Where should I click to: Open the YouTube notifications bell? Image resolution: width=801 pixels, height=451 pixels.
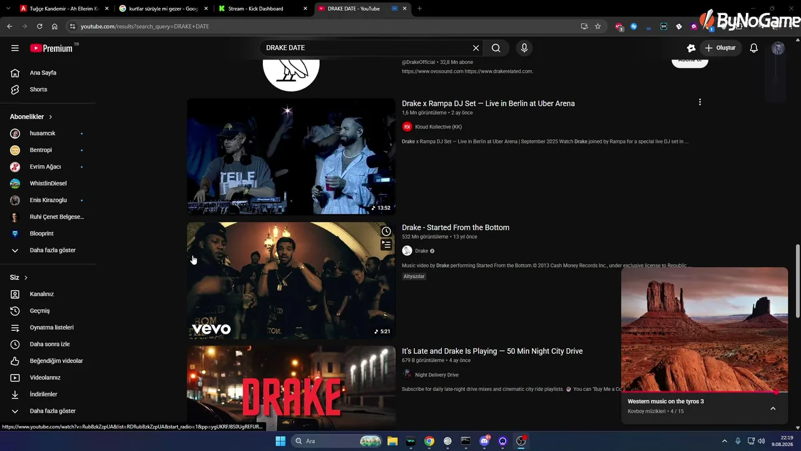point(754,48)
